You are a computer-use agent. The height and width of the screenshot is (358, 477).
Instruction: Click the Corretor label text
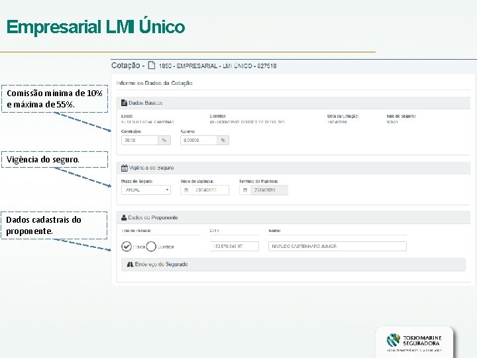tap(218, 116)
